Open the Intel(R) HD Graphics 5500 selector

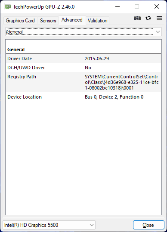[x=49, y=225]
